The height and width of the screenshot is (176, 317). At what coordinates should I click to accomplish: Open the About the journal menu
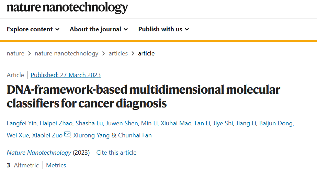coord(99,29)
